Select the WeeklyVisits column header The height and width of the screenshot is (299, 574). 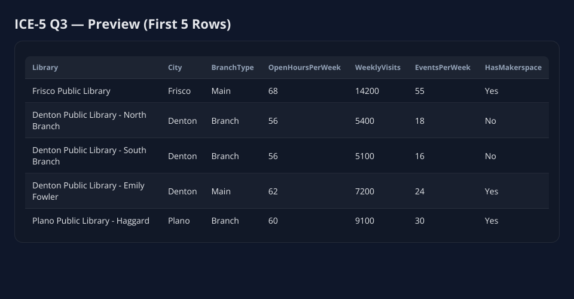[x=377, y=68]
